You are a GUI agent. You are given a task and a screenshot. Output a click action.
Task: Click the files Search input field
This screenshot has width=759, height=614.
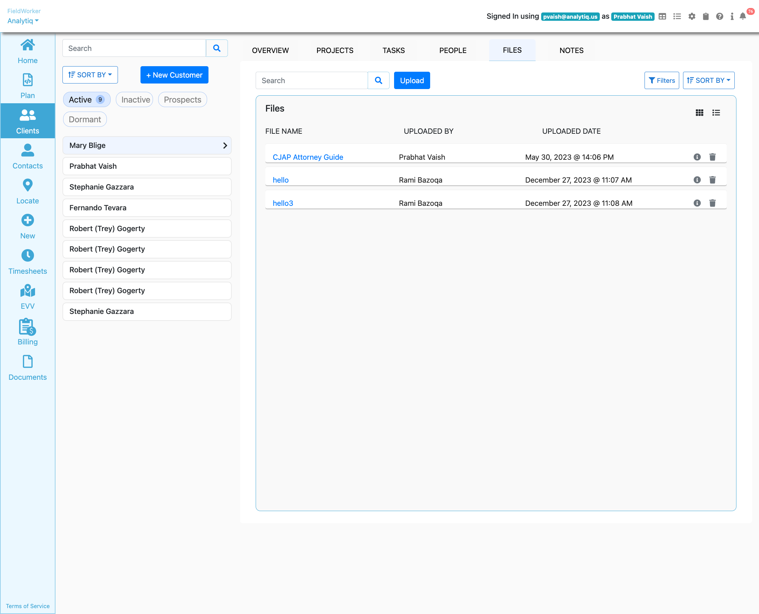(x=312, y=80)
